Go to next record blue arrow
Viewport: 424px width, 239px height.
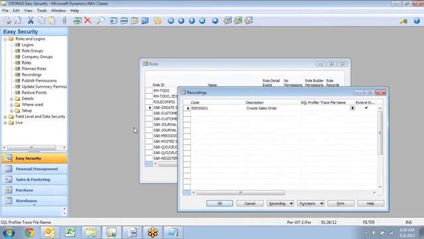191,21
